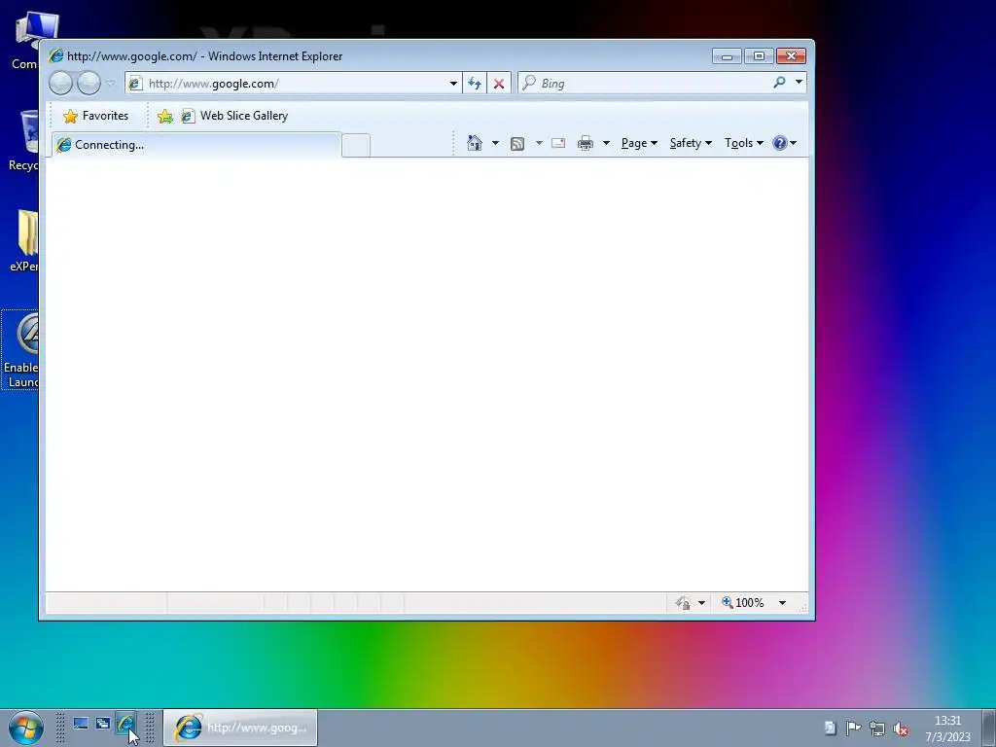Image resolution: width=996 pixels, height=747 pixels.
Task: Expand the zoom level dropdown arrow
Action: click(782, 603)
